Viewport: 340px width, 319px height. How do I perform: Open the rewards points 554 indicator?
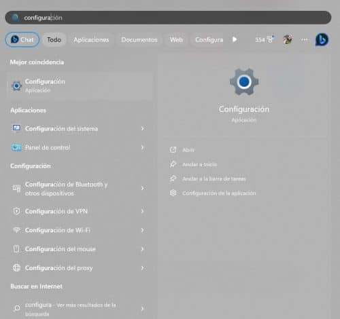(x=265, y=39)
